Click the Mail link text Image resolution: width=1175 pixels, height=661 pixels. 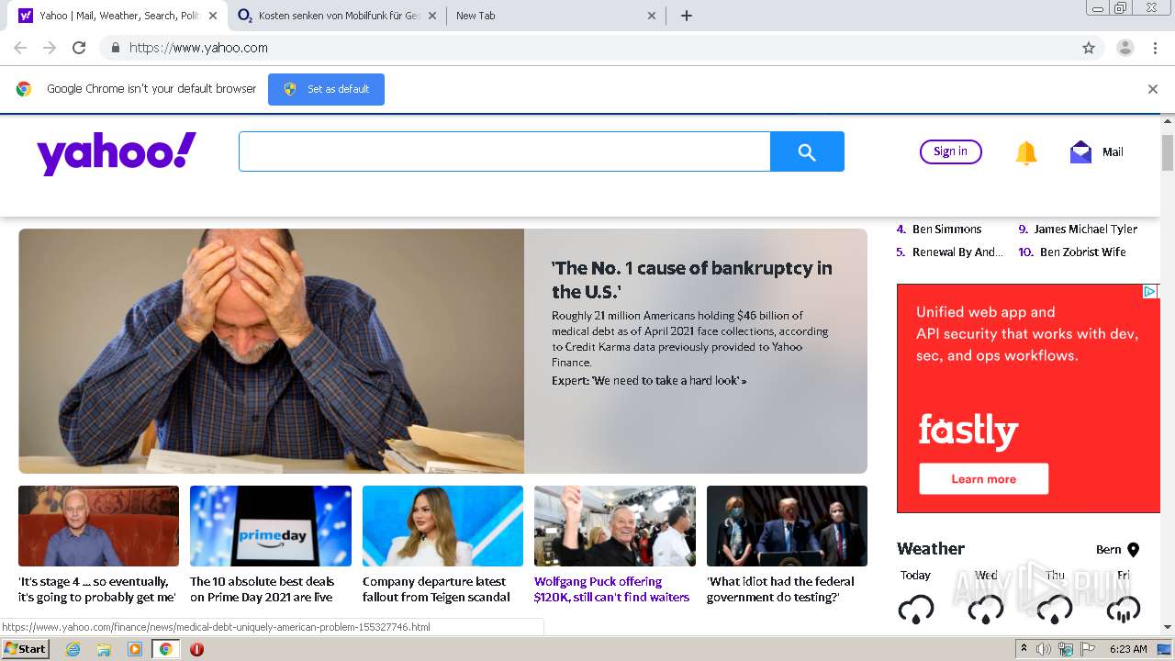click(x=1113, y=152)
